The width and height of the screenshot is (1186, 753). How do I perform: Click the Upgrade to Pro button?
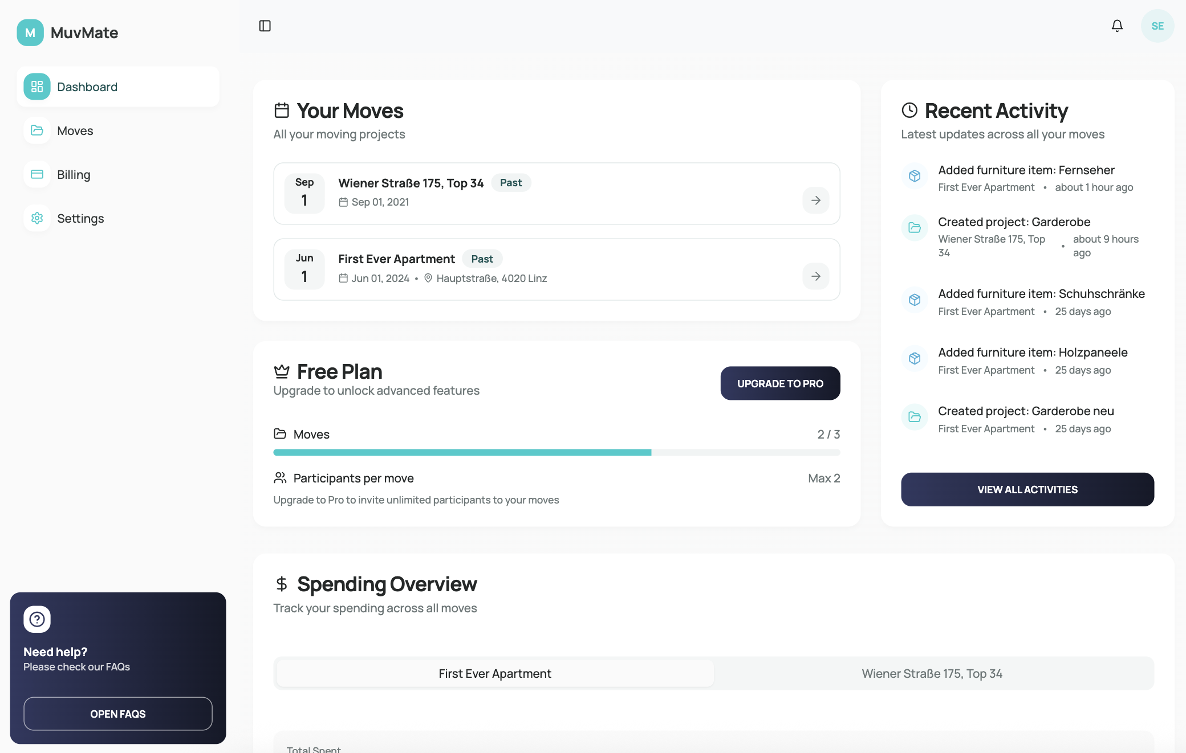coord(779,383)
